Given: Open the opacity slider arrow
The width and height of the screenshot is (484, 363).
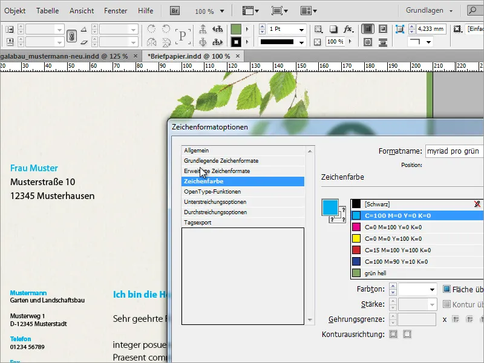Looking at the screenshot, I should tap(350, 42).
